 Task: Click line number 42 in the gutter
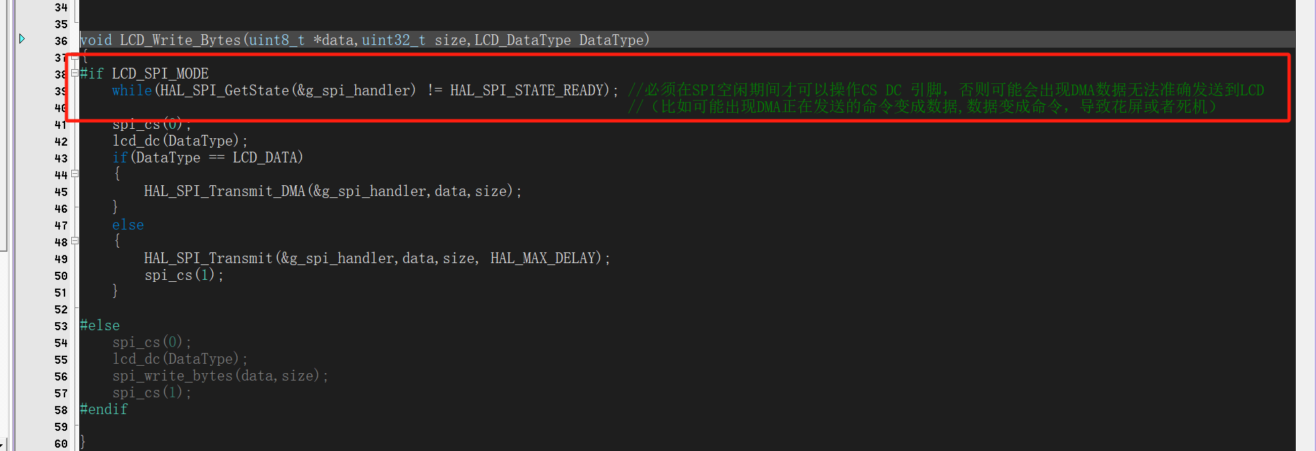(61, 142)
